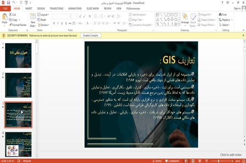Select slide 2 thumbnail
This screenshot has height=163, width=246.
pyautogui.click(x=18, y=85)
